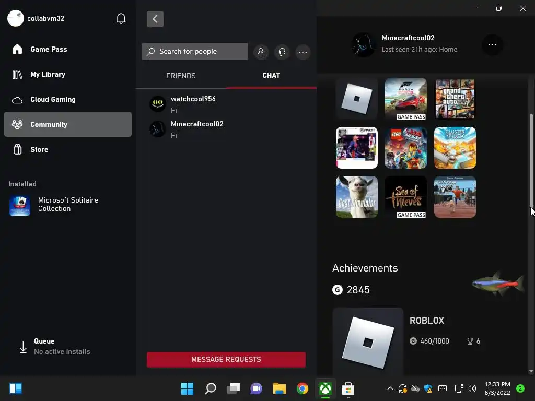Click the party headset icon
535x401 pixels.
[282, 52]
